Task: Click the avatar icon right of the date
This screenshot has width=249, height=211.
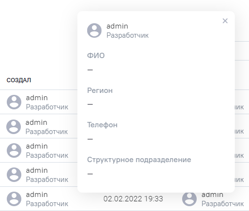Action: 189,199
